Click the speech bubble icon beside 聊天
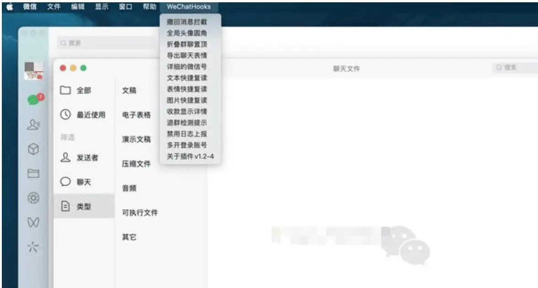 pyautogui.click(x=65, y=181)
